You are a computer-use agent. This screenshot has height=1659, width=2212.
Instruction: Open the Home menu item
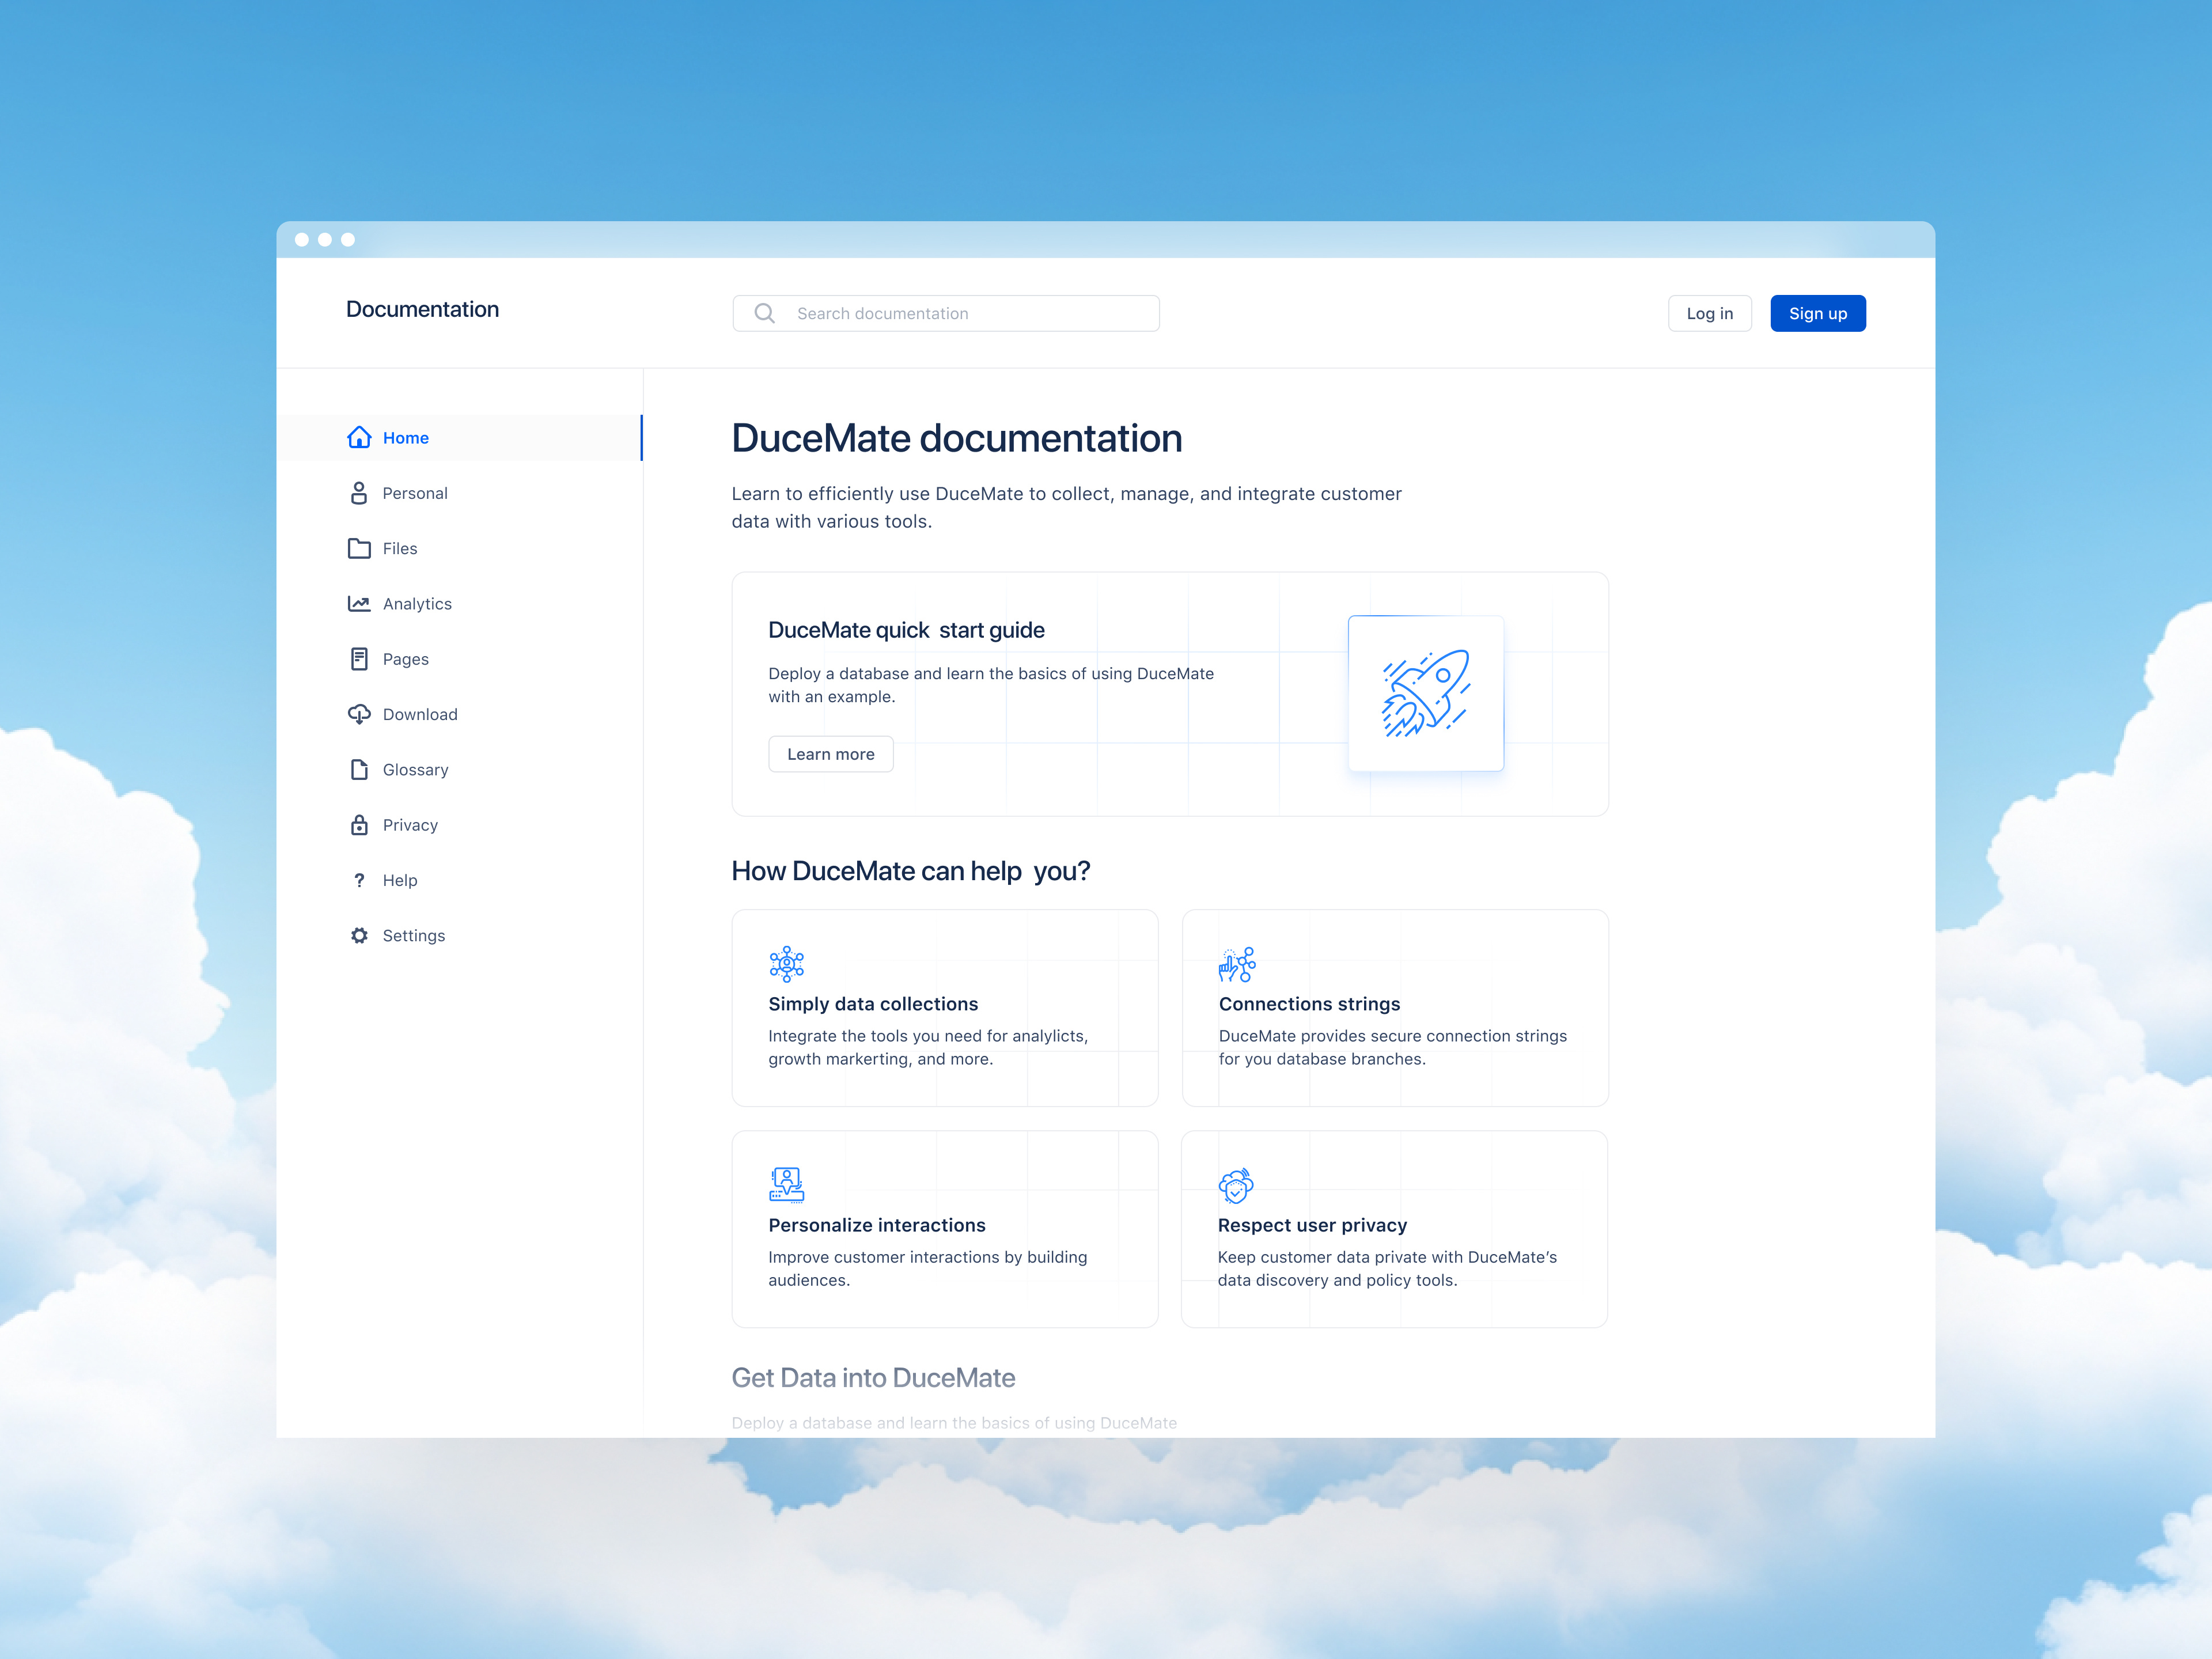pos(459,438)
